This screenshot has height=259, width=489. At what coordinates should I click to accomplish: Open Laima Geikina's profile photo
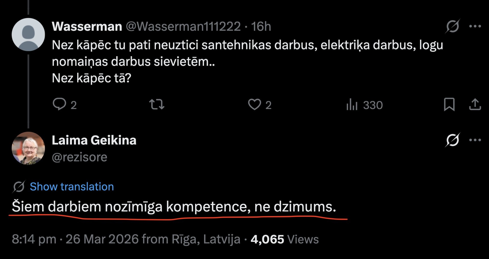(x=28, y=148)
